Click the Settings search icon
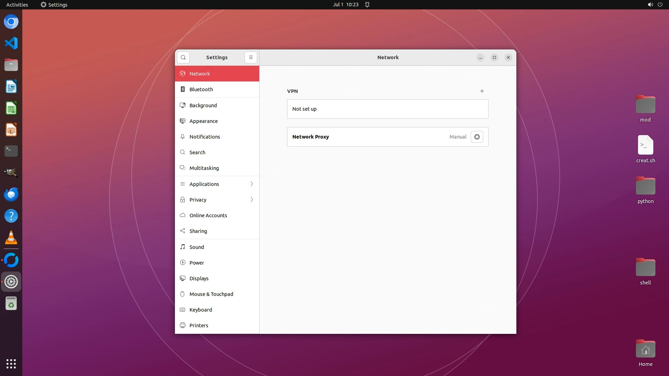The image size is (669, 376). click(x=183, y=57)
